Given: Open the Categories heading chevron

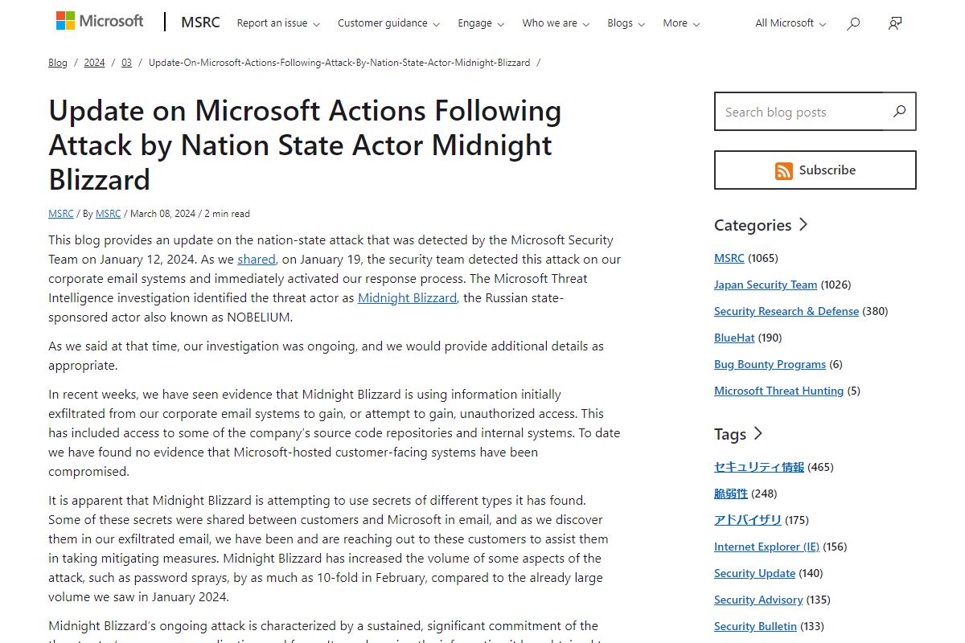Looking at the screenshot, I should [803, 224].
